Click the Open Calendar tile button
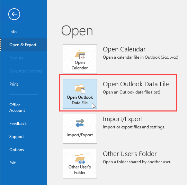This screenshot has width=187, height=185. [x=80, y=59]
